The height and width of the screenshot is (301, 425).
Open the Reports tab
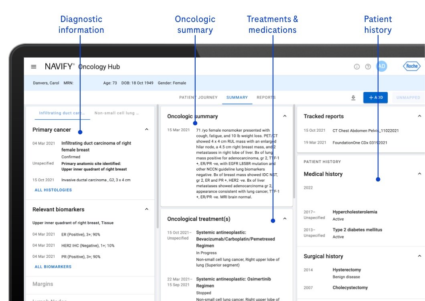tap(266, 97)
